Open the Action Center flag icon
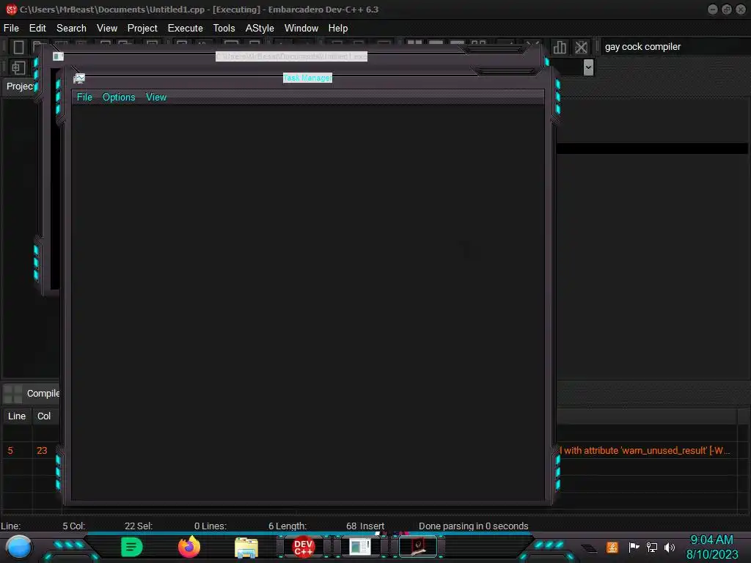This screenshot has width=751, height=563. (634, 547)
